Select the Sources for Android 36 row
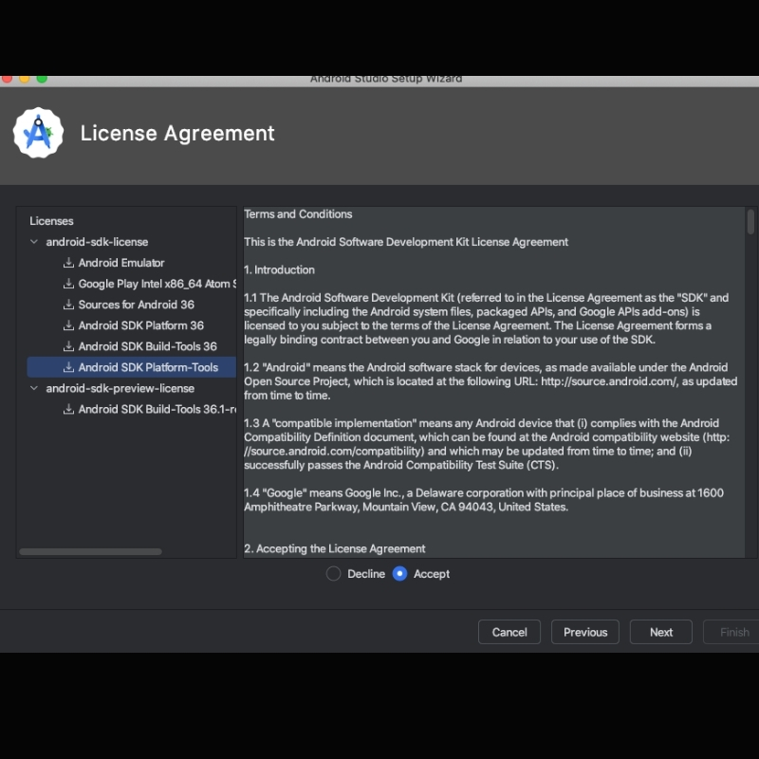Viewport: 759px width, 759px height. (x=132, y=305)
